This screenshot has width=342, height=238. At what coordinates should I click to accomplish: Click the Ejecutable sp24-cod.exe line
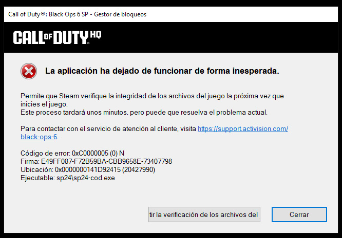point(68,178)
